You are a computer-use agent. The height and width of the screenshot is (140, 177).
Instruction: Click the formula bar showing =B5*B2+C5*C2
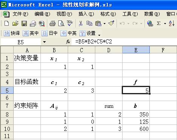(124, 42)
